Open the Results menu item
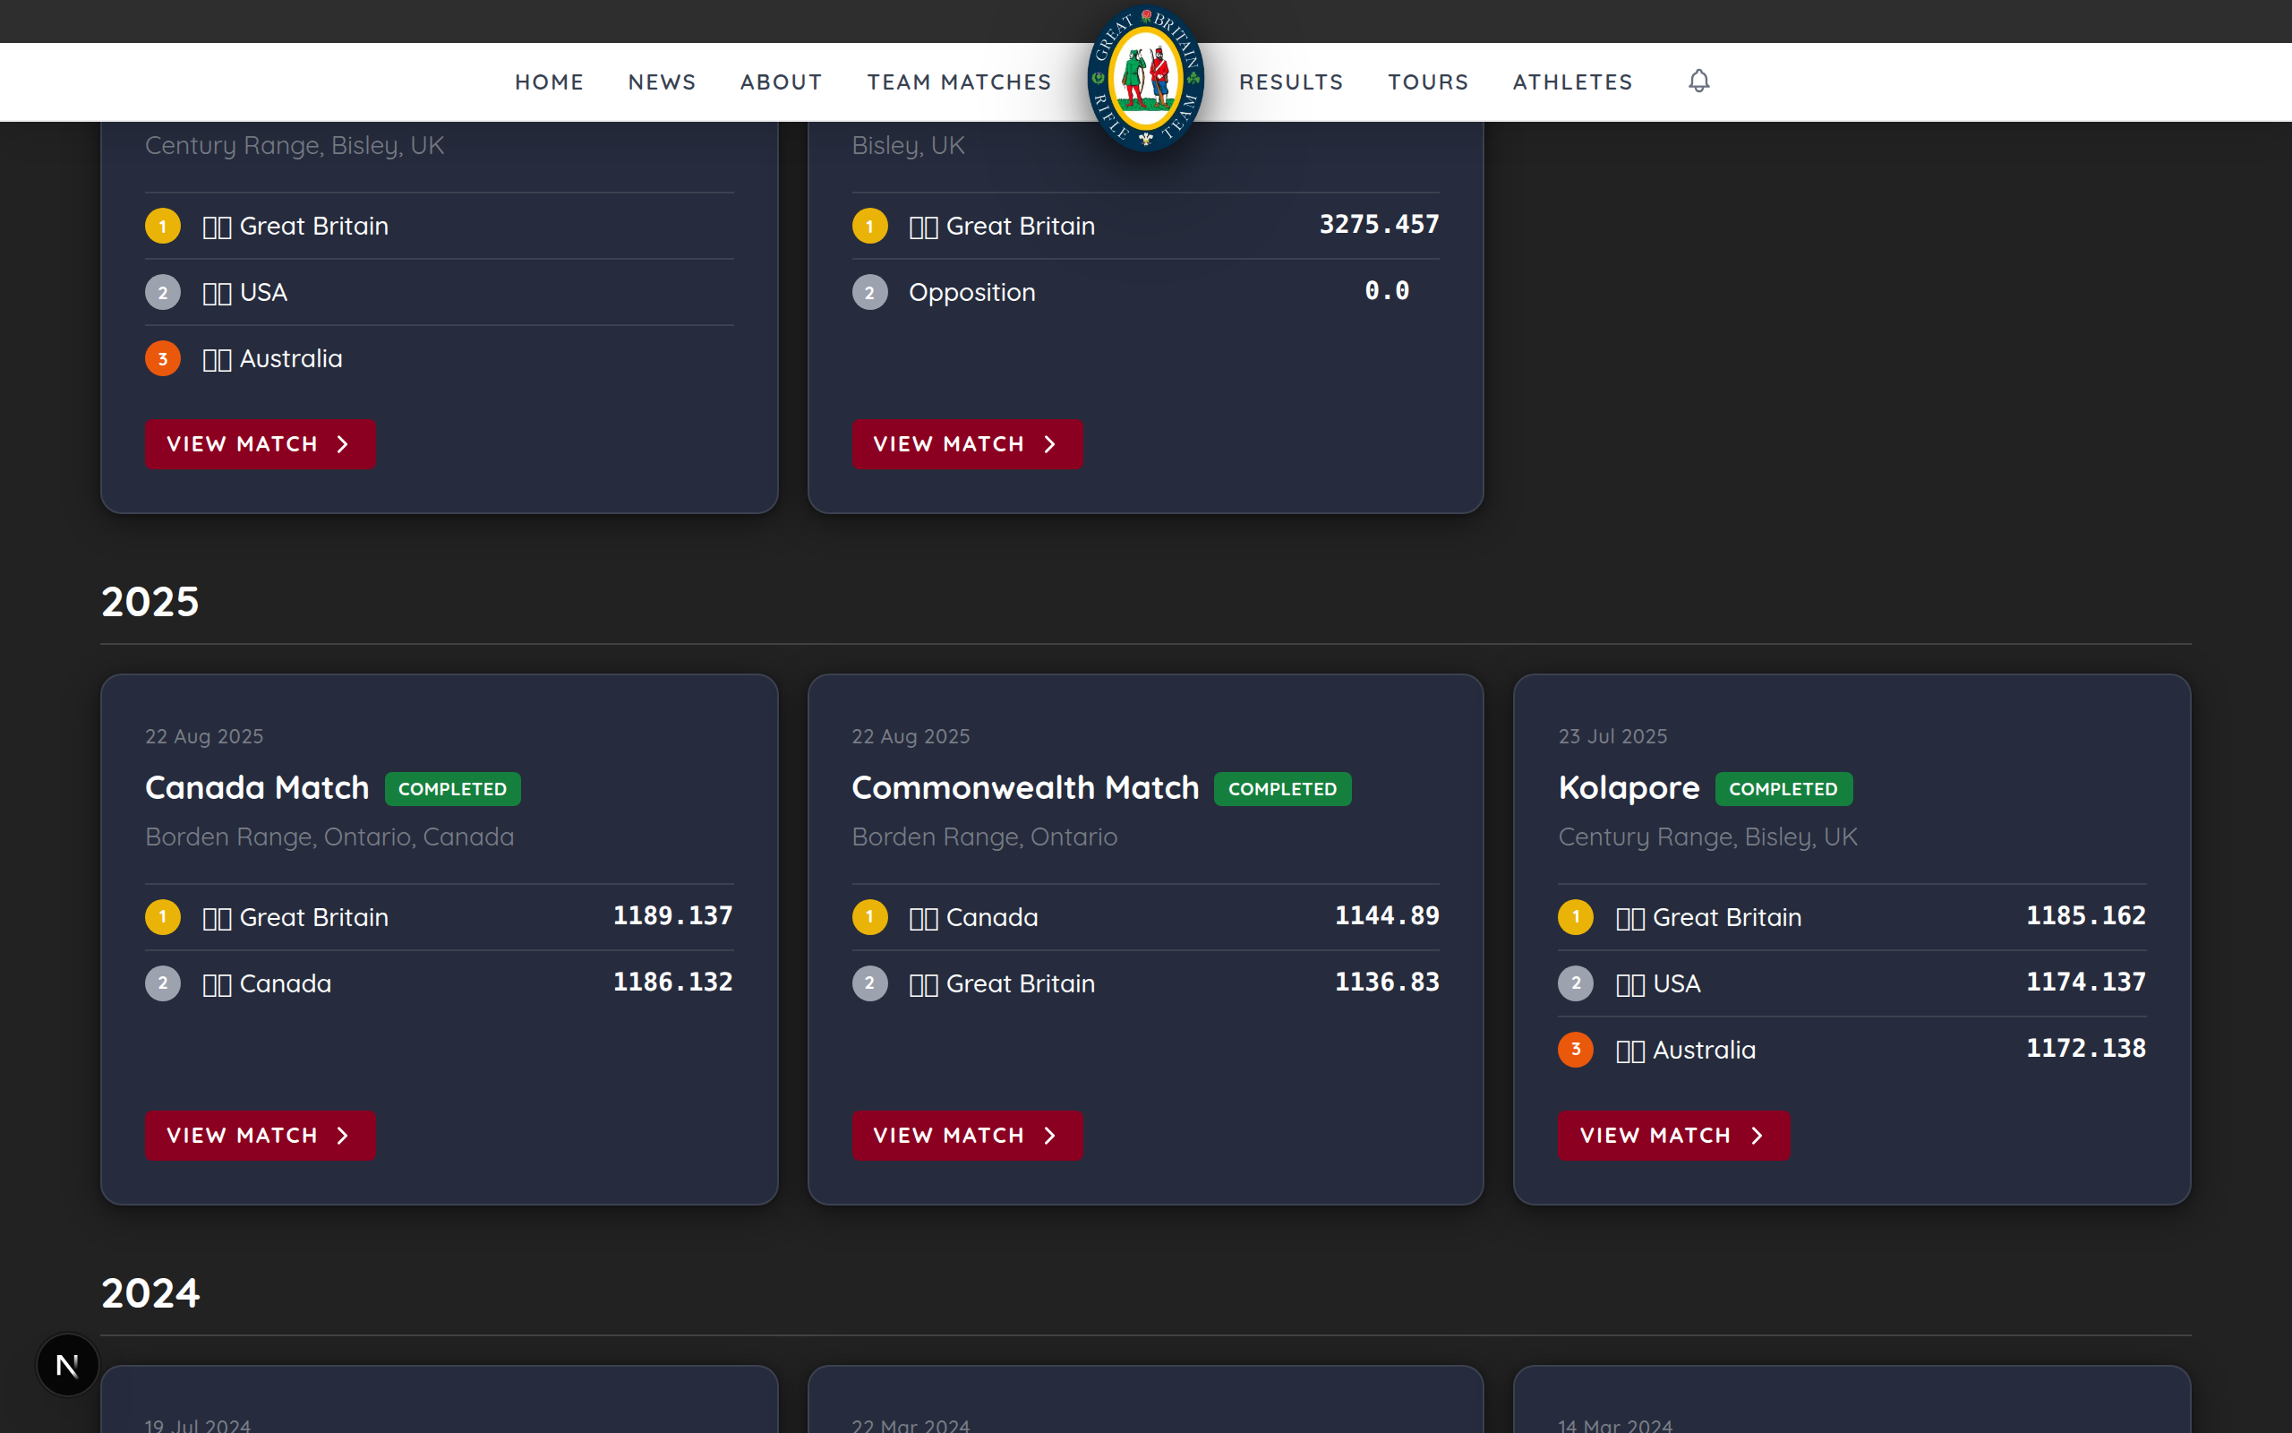The width and height of the screenshot is (2292, 1433). tap(1292, 82)
